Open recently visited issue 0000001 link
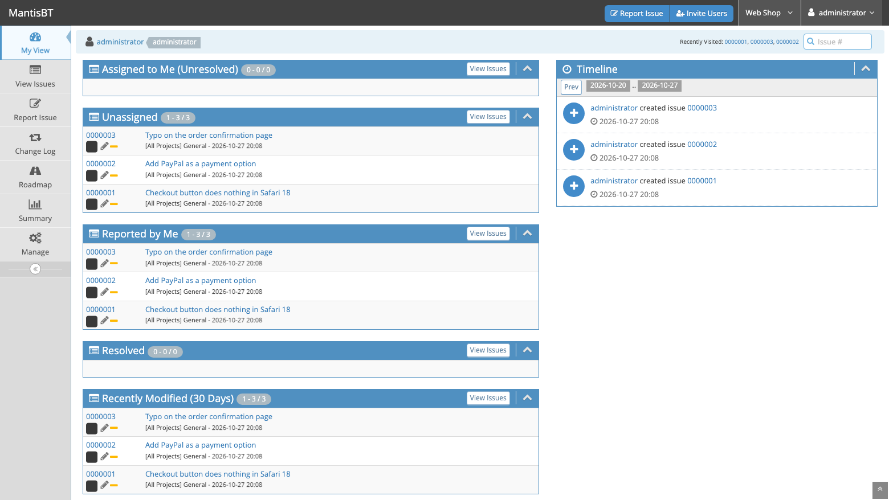Image resolution: width=889 pixels, height=500 pixels. (x=736, y=42)
